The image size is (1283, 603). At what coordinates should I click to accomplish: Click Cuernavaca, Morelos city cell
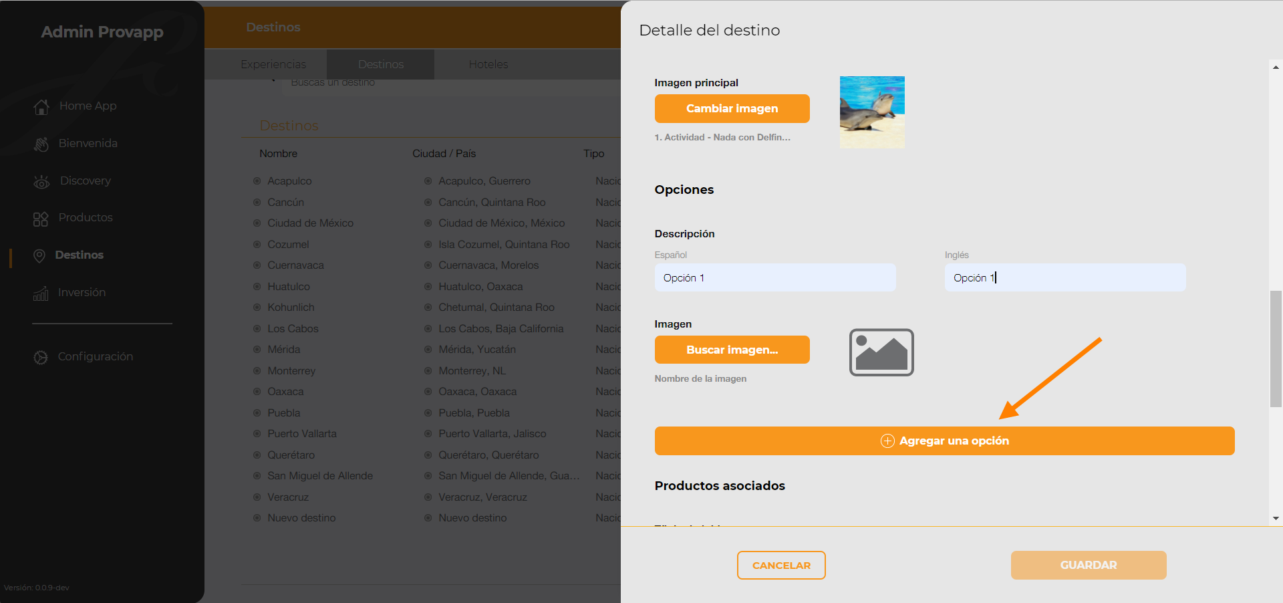pyautogui.click(x=488, y=265)
